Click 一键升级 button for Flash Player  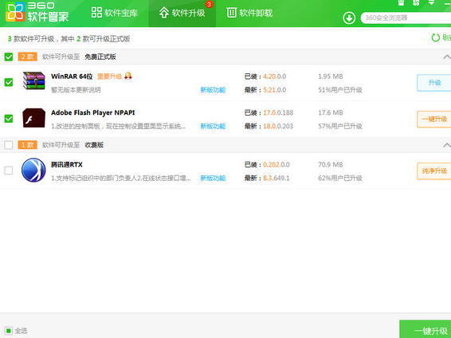tap(434, 119)
